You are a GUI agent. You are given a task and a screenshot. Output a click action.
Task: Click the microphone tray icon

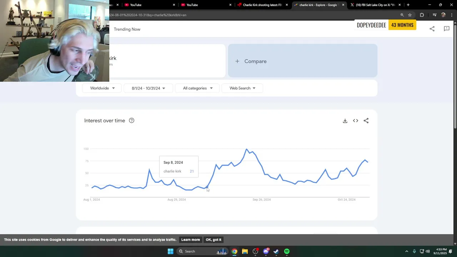(414, 251)
